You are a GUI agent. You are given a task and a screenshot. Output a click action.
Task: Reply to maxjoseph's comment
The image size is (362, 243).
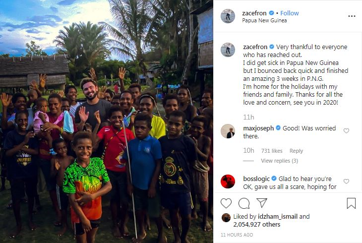296,151
